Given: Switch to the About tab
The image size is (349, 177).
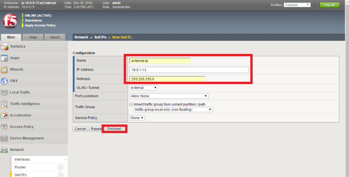Looking at the screenshot, I should [x=55, y=37].
